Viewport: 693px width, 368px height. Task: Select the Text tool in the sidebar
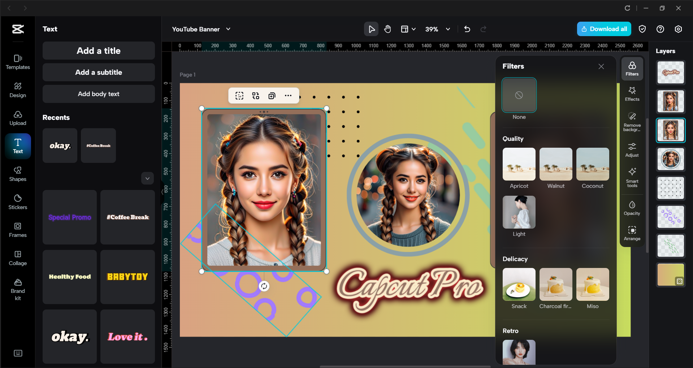(17, 146)
